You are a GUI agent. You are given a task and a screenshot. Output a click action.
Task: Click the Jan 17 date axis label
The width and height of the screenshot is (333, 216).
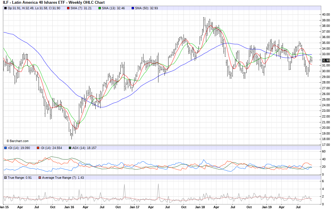135,207
